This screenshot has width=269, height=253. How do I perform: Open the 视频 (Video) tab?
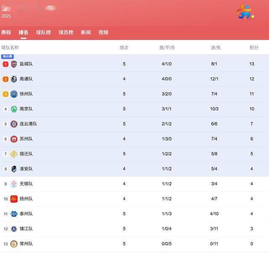(x=103, y=32)
